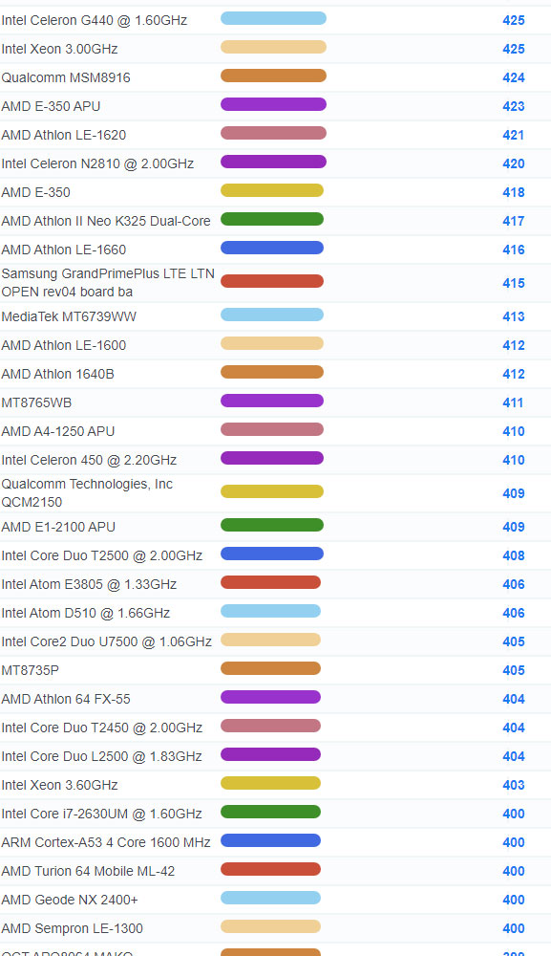The image size is (551, 956).
Task: Click score 416 for AMD Athlon LE-1660
Action: tap(513, 250)
